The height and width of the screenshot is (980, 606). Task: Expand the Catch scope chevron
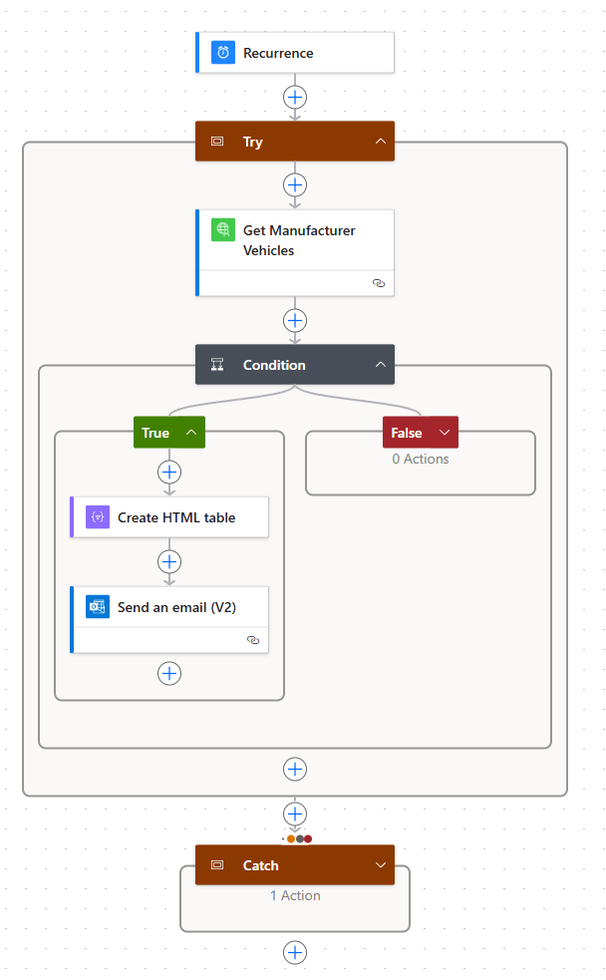point(380,865)
